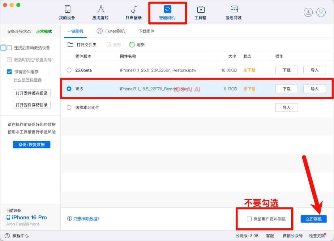Open the 我的设备 device icon
This screenshot has height=241, width=334.
click(x=67, y=9)
